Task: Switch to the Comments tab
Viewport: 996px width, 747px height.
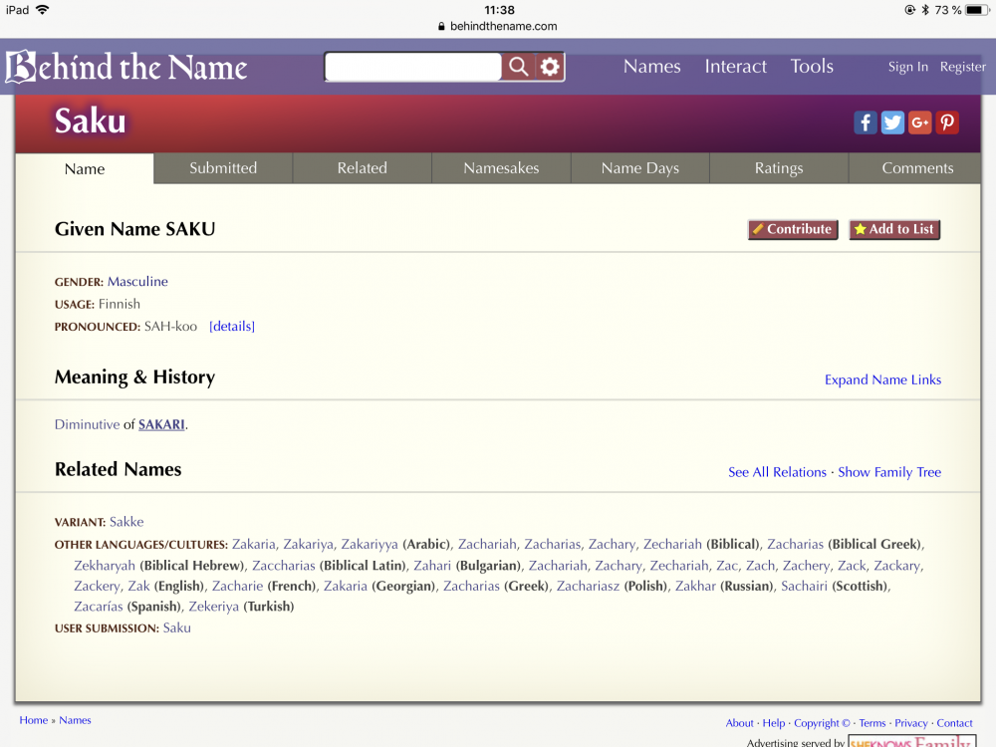Action: (x=915, y=168)
